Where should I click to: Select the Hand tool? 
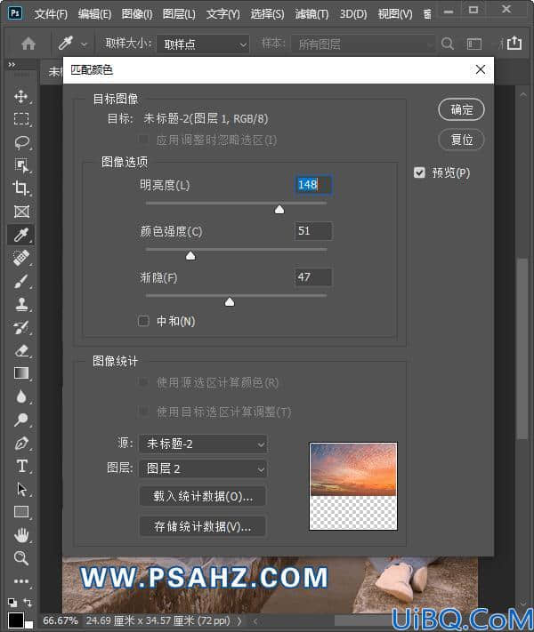click(x=21, y=535)
